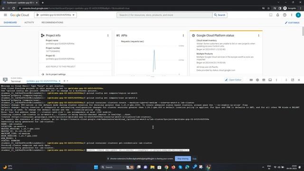Open the Cloud Shell keyboard options icon
Screen dimensions: 304x171
point(251,80)
